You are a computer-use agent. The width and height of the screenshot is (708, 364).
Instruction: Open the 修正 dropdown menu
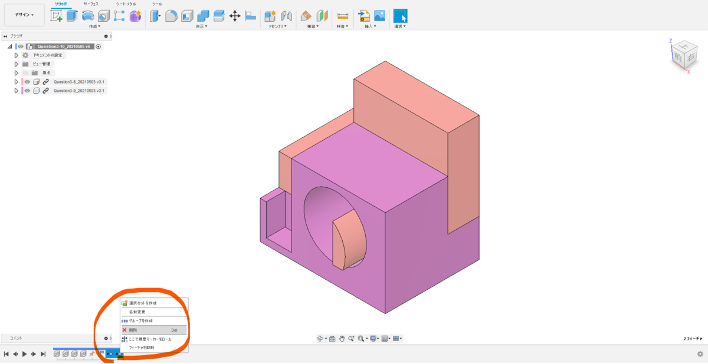point(202,27)
